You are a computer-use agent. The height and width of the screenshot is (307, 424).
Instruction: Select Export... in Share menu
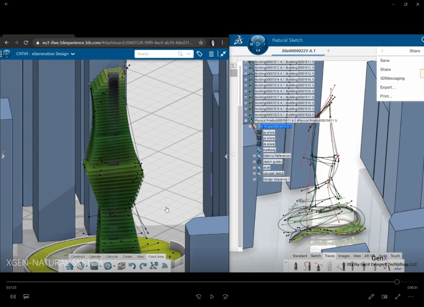point(387,87)
